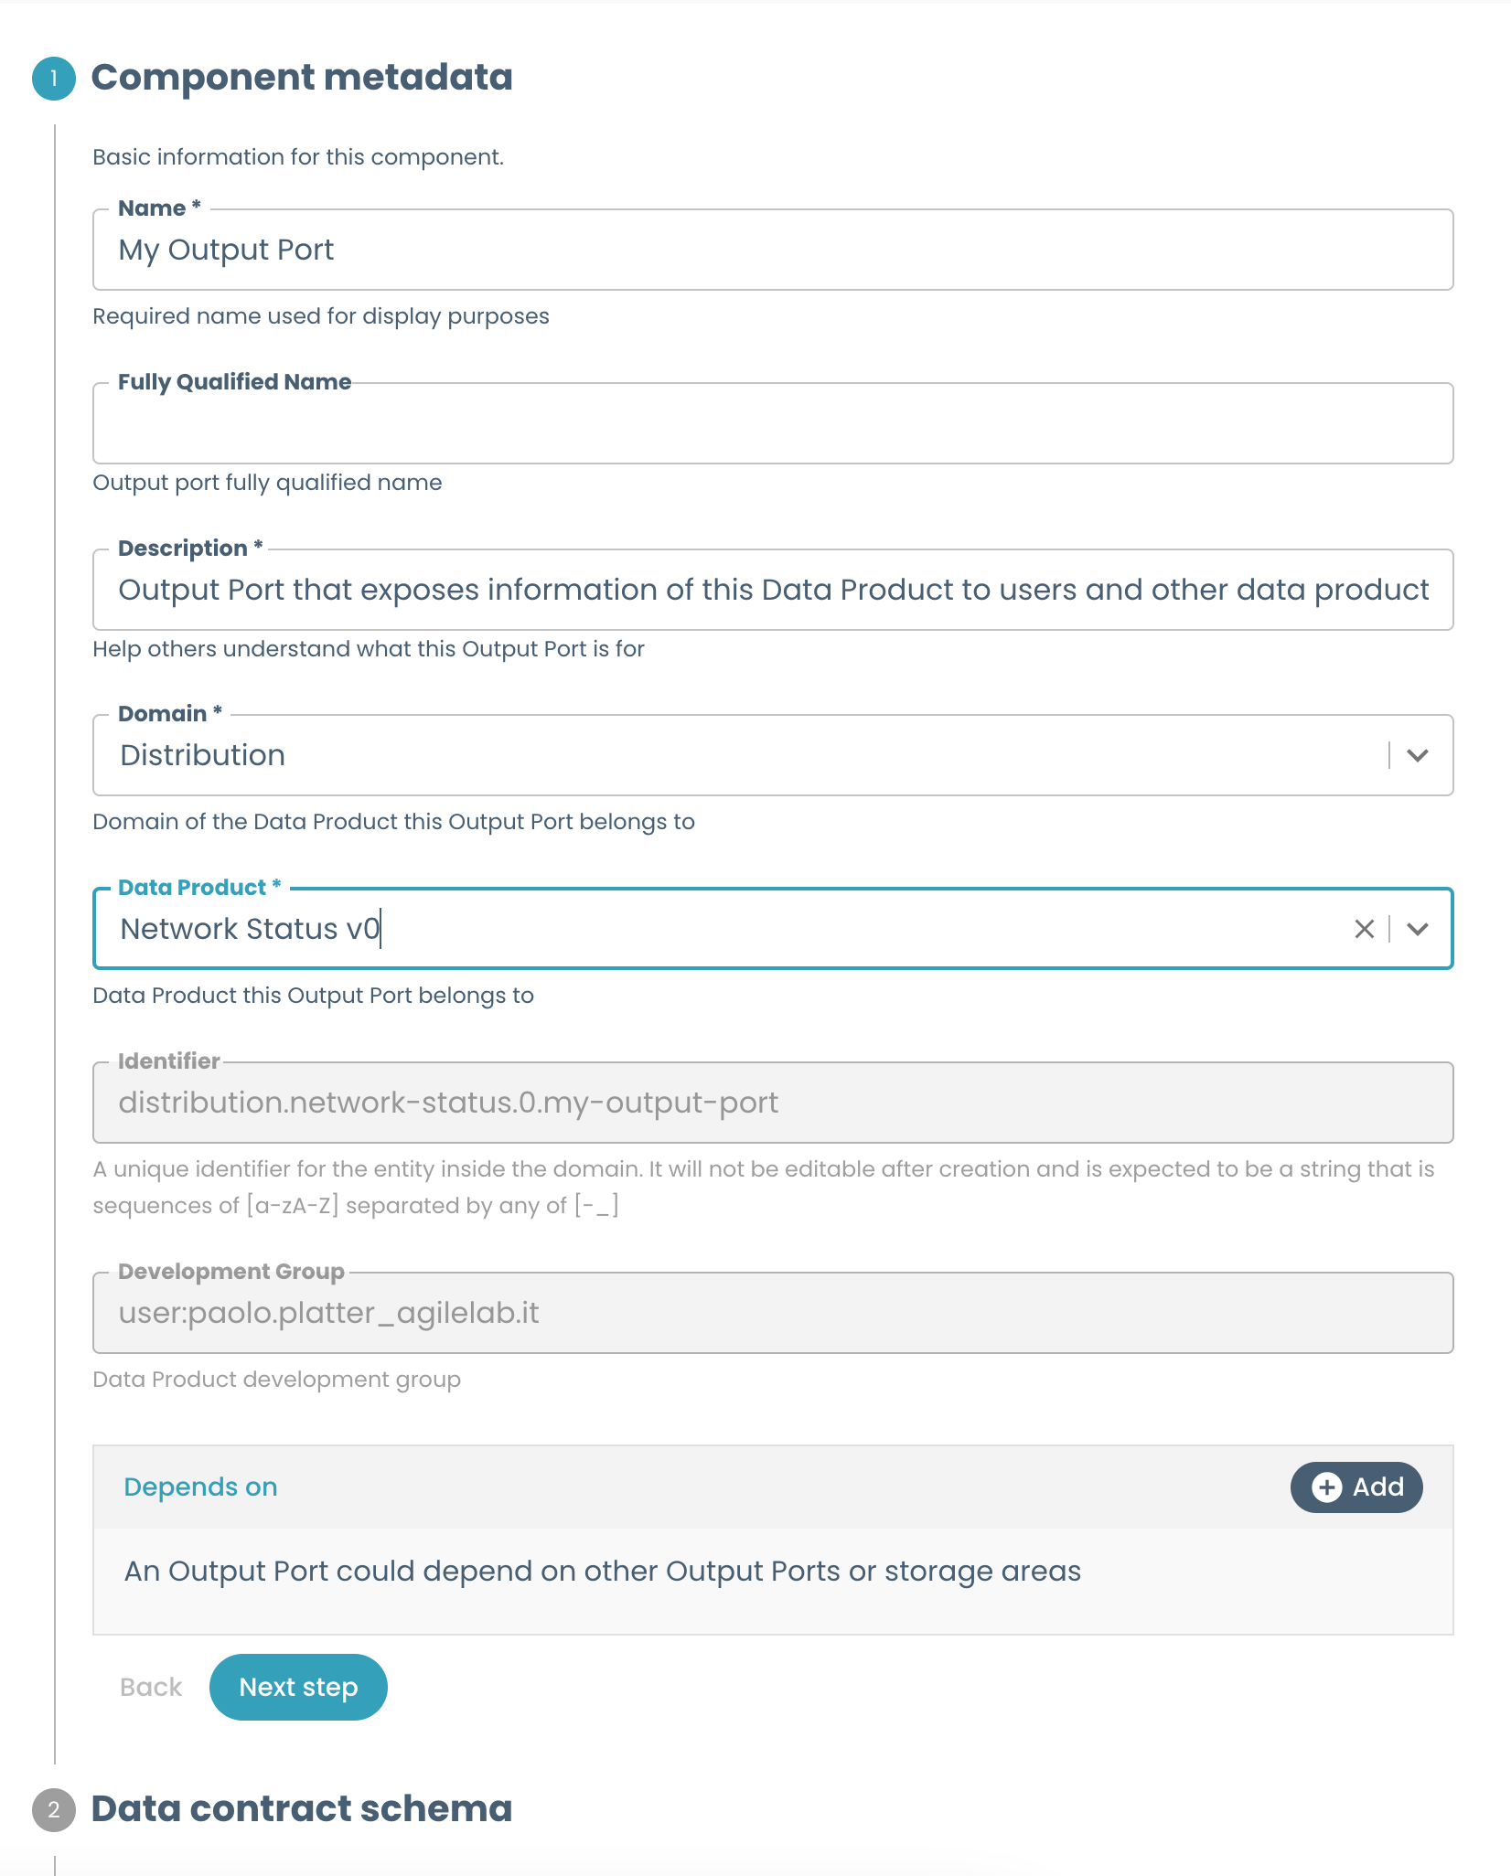Image resolution: width=1511 pixels, height=1876 pixels.
Task: Click the plus icon in Add button
Action: pyautogui.click(x=1327, y=1487)
